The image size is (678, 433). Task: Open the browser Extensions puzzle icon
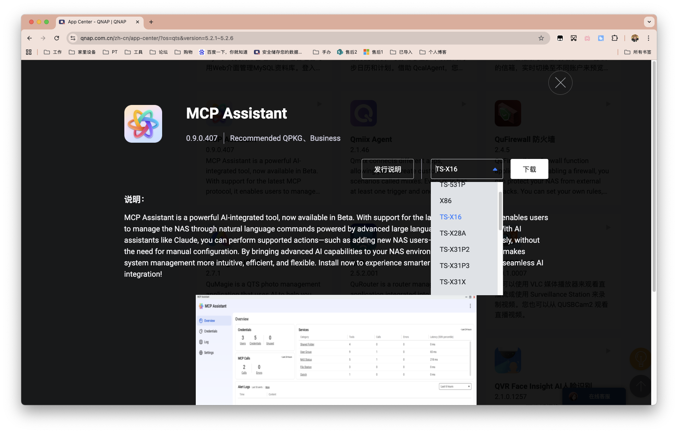[x=615, y=38]
